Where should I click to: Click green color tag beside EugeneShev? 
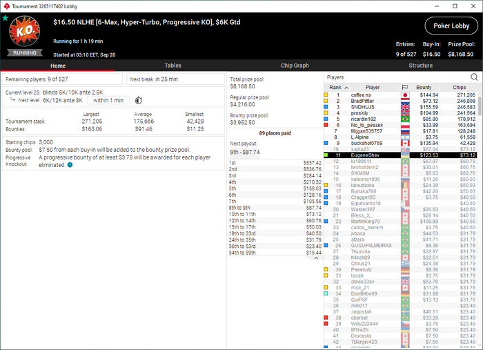pos(326,155)
